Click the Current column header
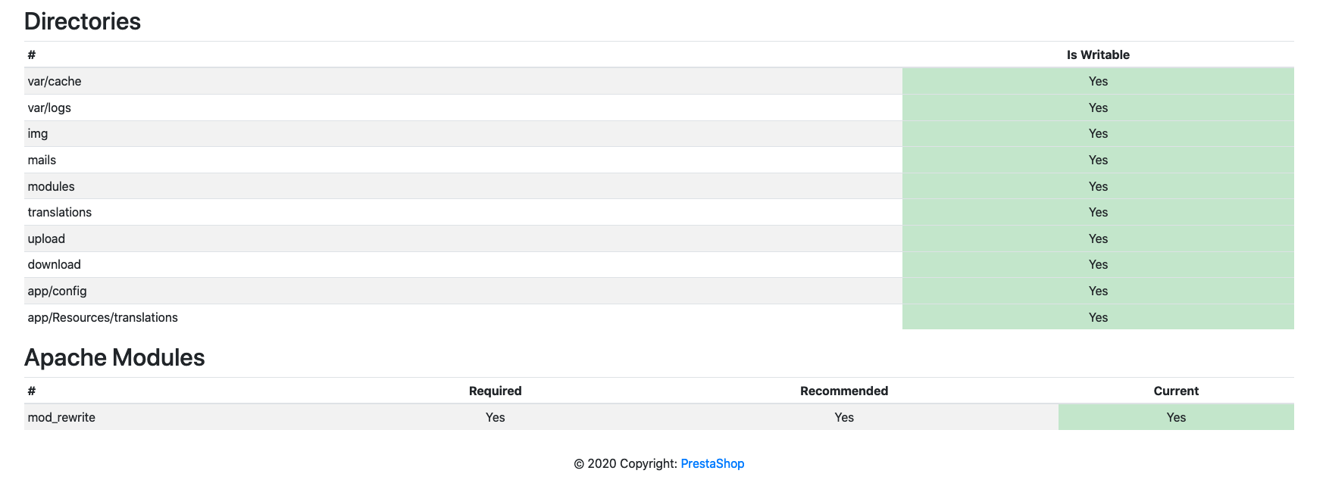Viewport: 1326px width, 483px height. pos(1175,391)
